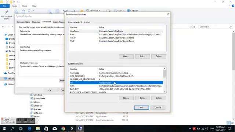Click Select all in Explorer ribbon

coord(133,11)
